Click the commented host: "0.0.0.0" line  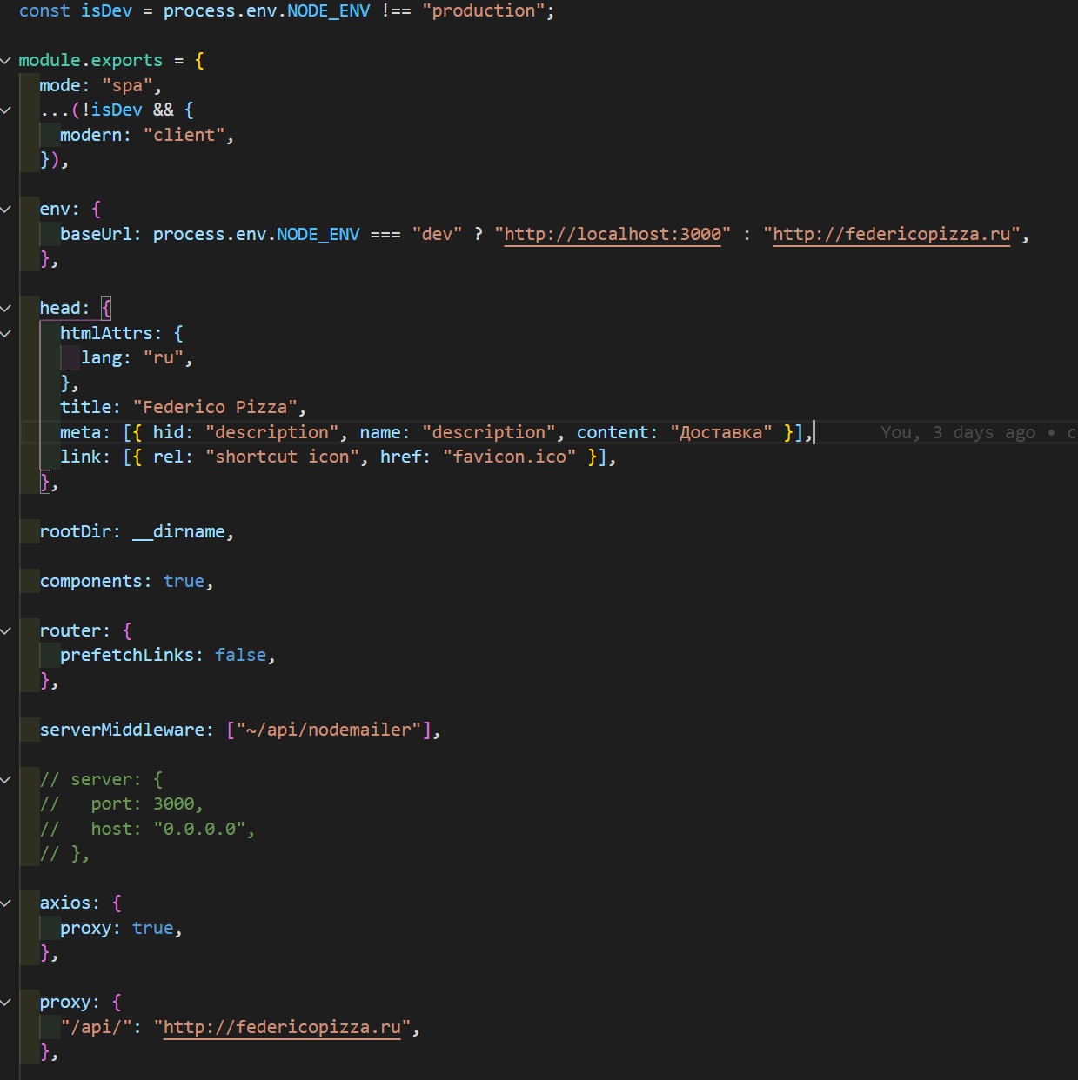click(x=147, y=829)
